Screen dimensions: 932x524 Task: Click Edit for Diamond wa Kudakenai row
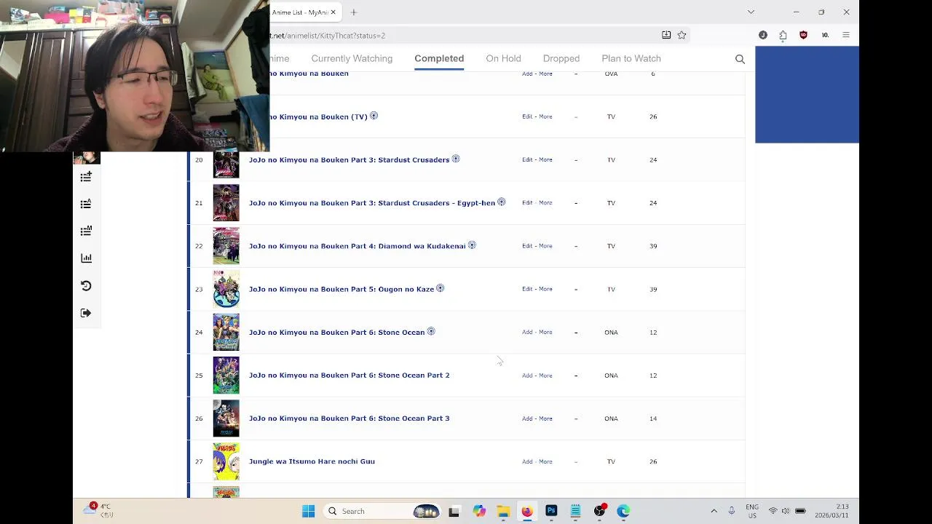[x=527, y=246]
